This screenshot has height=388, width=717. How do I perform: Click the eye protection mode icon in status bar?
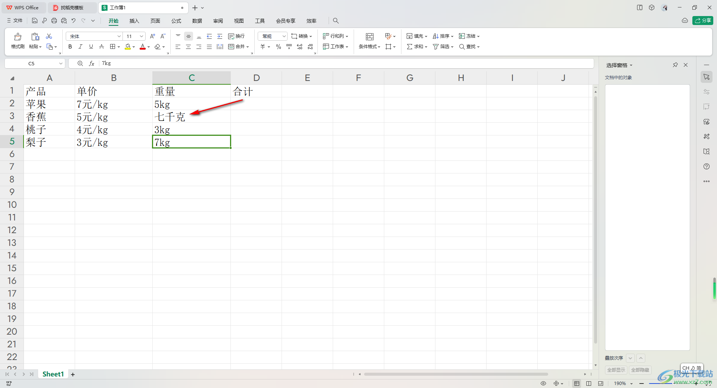pyautogui.click(x=543, y=383)
